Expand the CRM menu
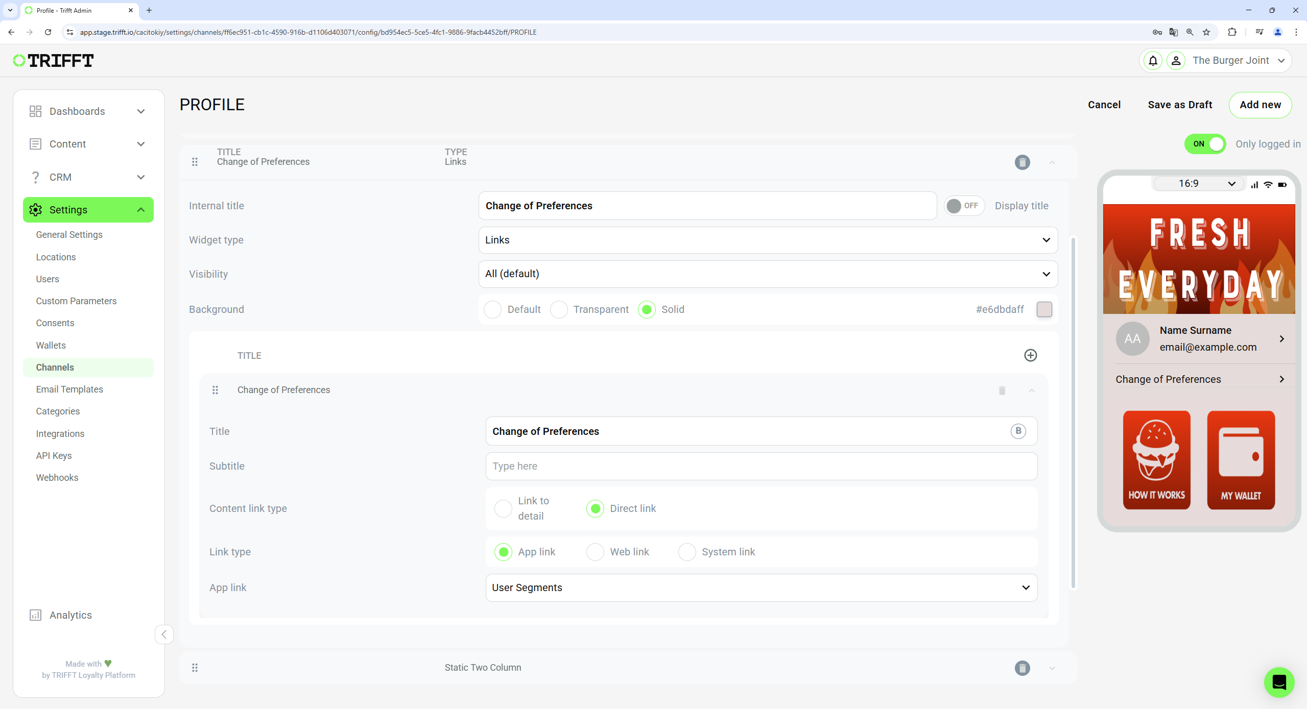The height and width of the screenshot is (709, 1307). [141, 177]
